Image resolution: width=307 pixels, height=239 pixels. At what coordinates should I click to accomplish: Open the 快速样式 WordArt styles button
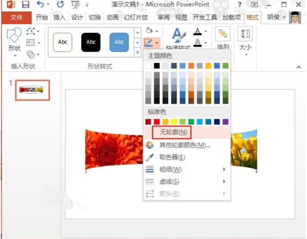coord(178,38)
